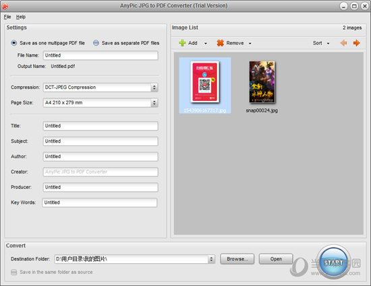
Task: Start conversion with the START button
Action: [334, 262]
